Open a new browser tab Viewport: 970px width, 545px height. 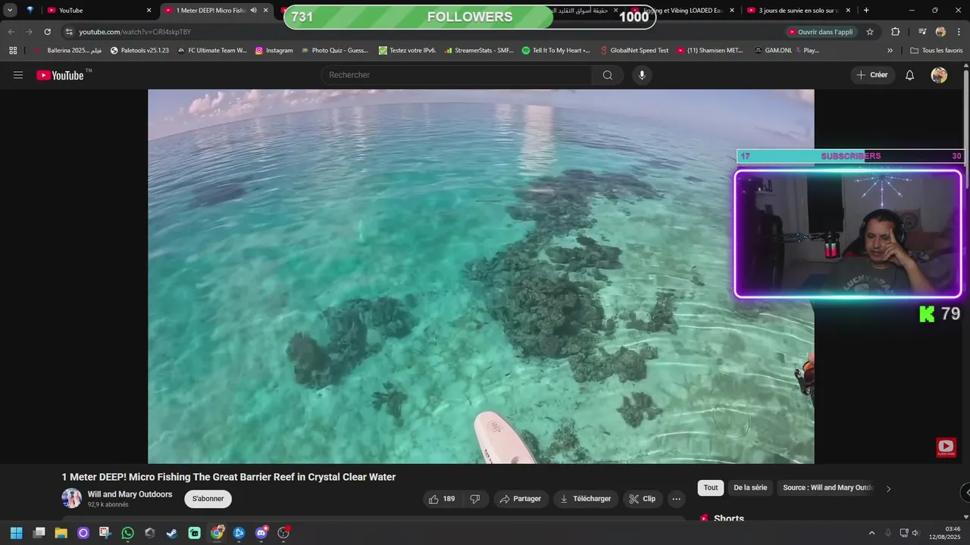[x=866, y=11]
